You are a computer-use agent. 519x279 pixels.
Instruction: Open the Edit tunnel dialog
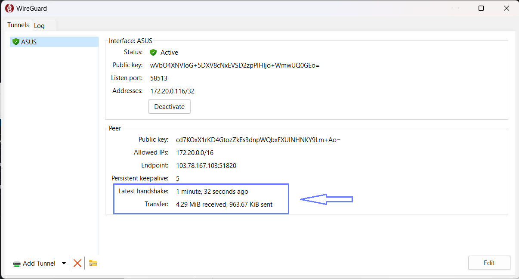tap(489, 263)
